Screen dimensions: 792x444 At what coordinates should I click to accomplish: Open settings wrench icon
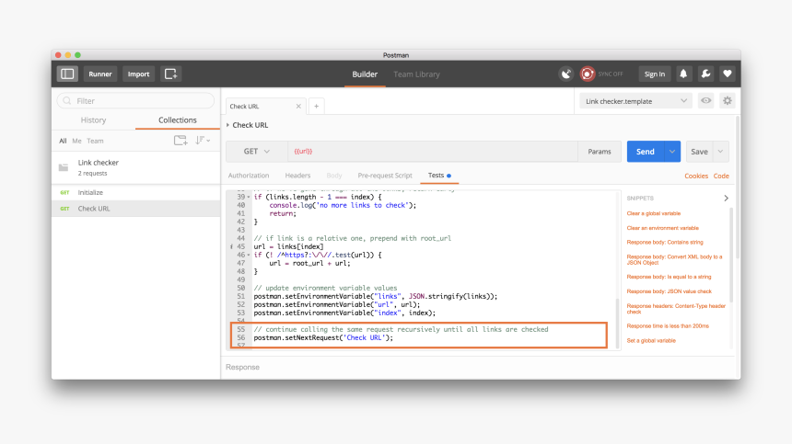[705, 74]
